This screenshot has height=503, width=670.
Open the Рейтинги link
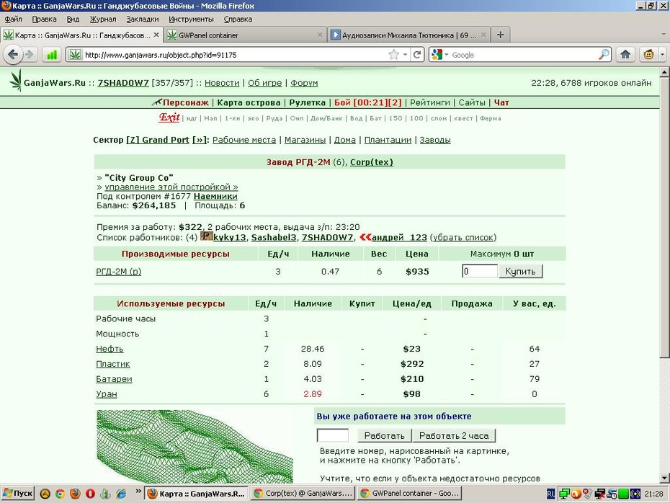coord(430,102)
